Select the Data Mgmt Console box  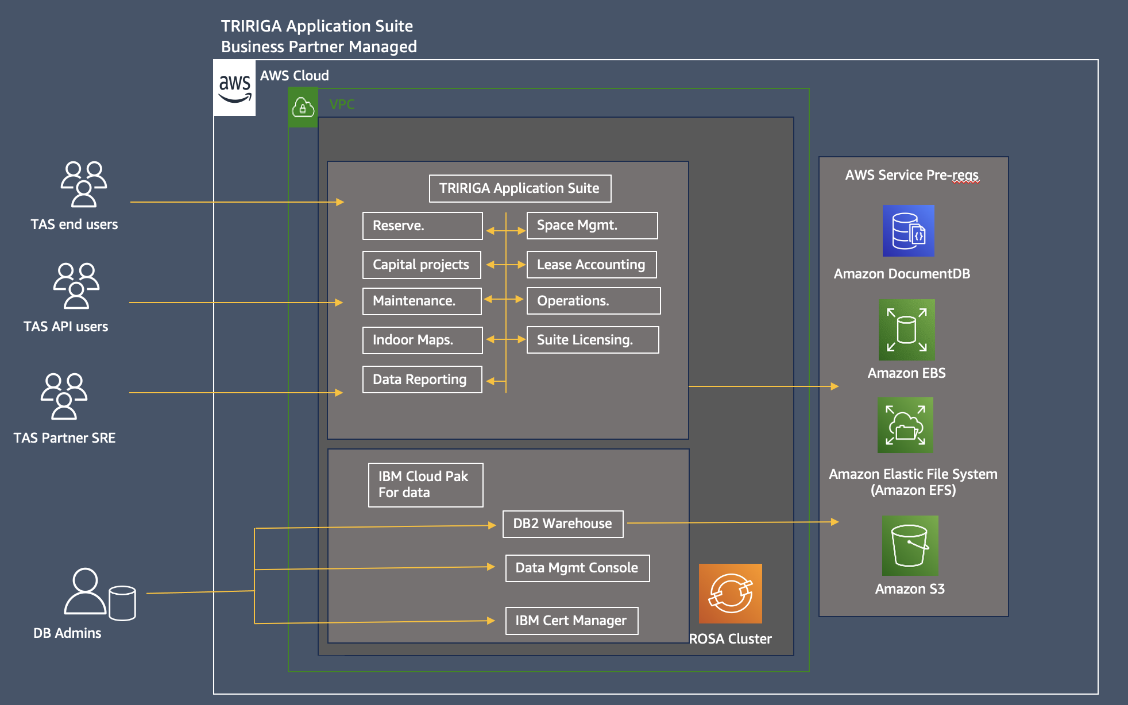coord(577,568)
